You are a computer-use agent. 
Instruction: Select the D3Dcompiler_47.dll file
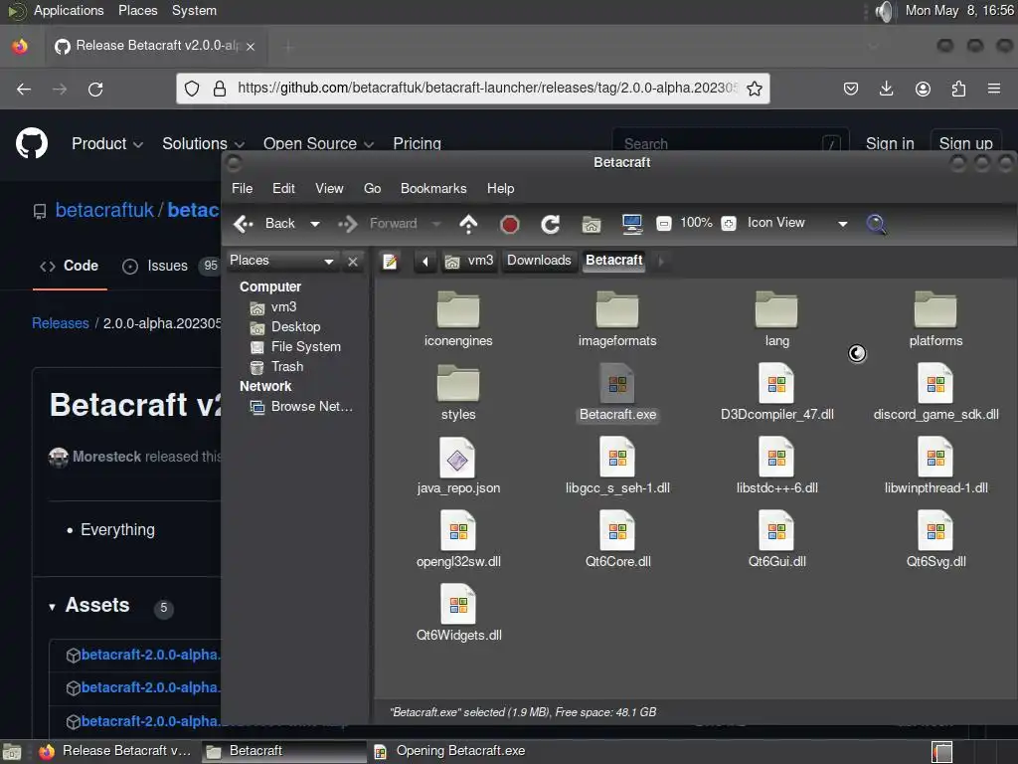(x=776, y=392)
